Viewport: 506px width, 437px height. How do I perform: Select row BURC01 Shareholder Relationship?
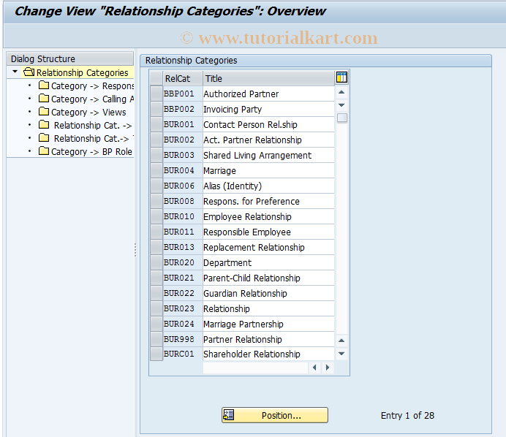point(156,354)
